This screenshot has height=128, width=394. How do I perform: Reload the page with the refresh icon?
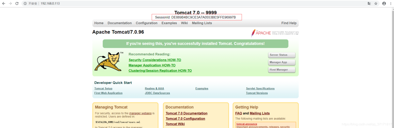click(x=17, y=3)
